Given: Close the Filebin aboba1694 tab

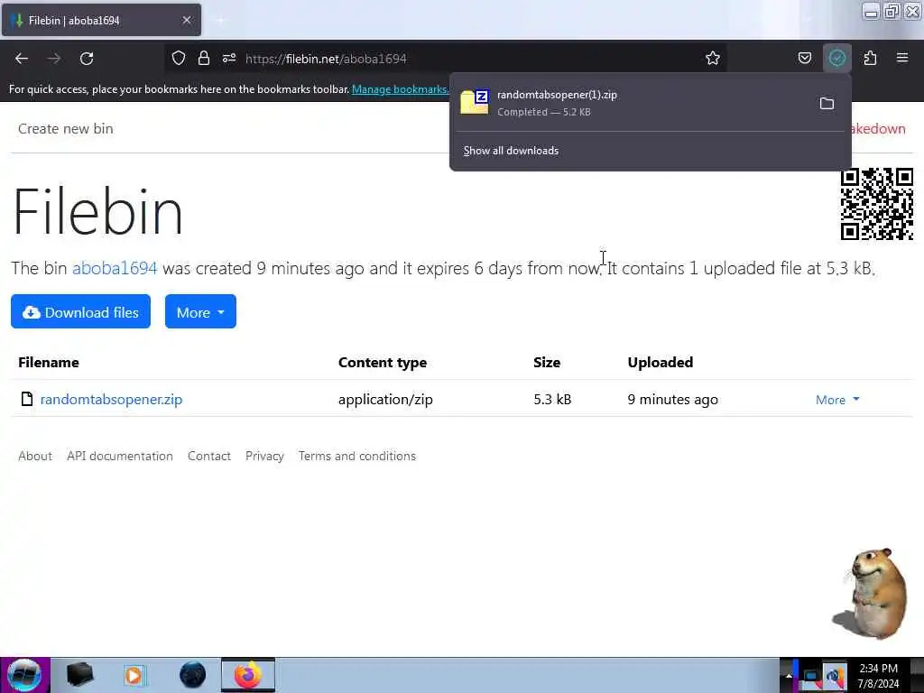Looking at the screenshot, I should click(x=187, y=21).
